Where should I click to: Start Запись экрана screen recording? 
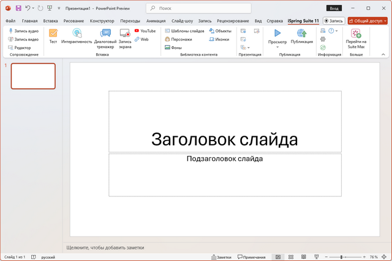(125, 34)
